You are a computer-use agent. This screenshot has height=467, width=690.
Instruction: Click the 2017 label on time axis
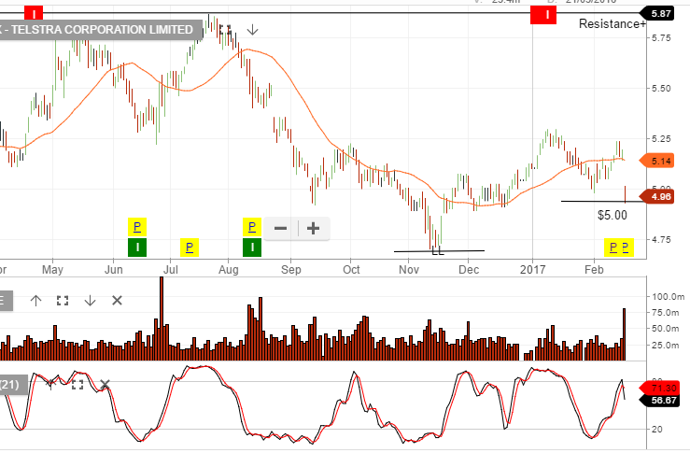point(532,269)
